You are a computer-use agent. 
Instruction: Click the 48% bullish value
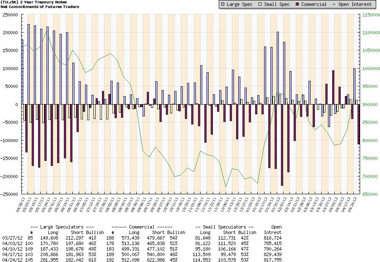(x=173, y=254)
